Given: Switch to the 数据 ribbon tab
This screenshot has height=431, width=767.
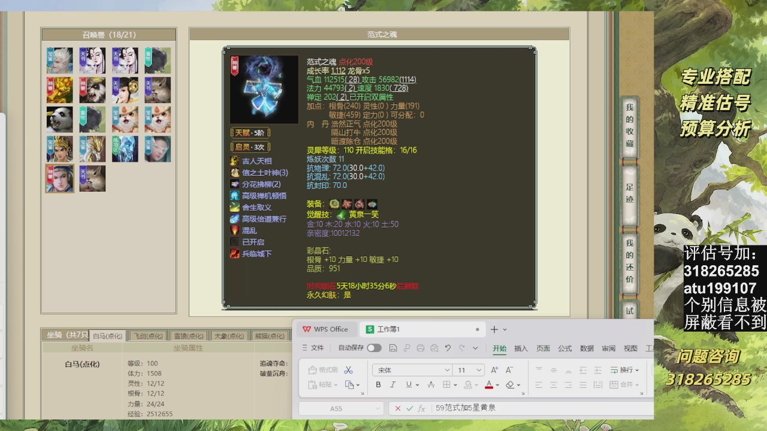Looking at the screenshot, I should (x=587, y=348).
